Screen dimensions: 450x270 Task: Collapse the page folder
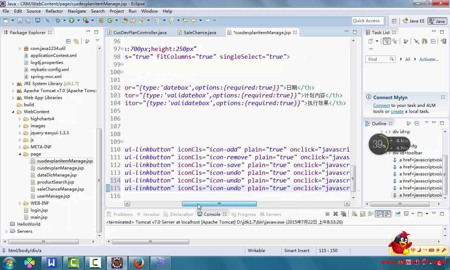coord(20,154)
